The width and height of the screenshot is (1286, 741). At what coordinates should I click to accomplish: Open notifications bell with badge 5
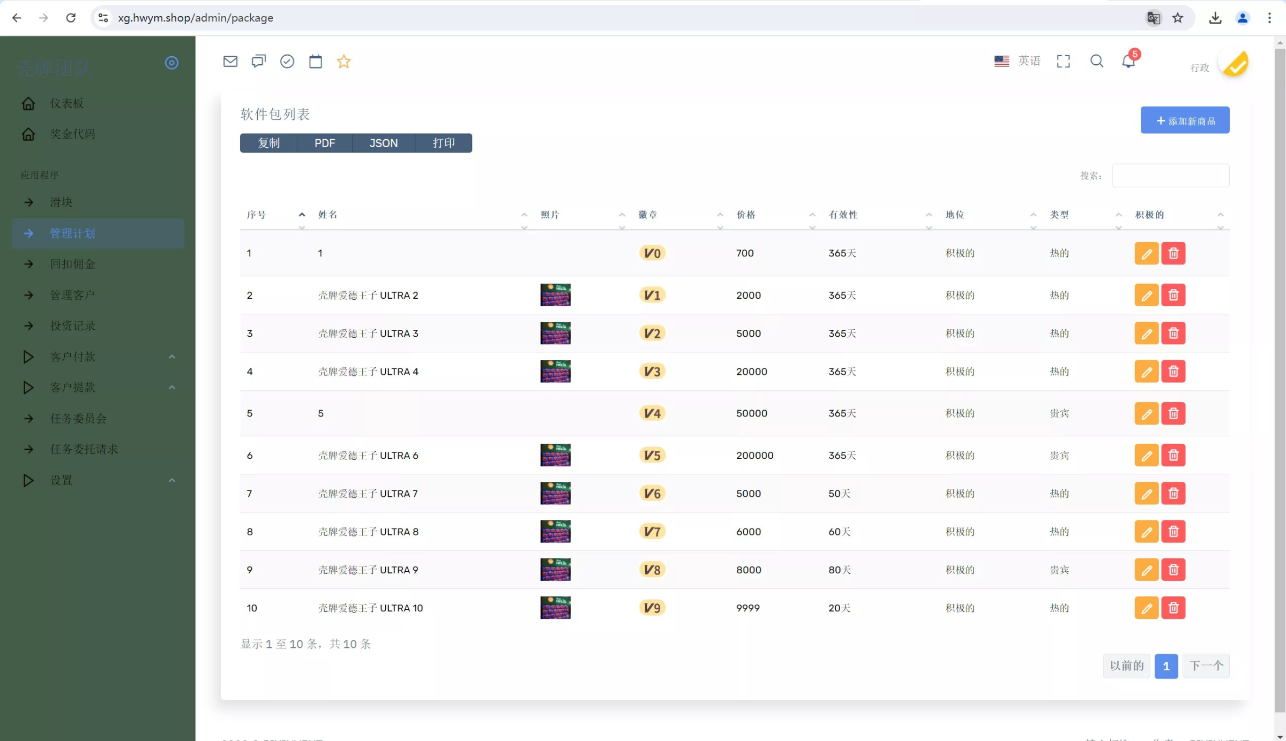point(1128,61)
